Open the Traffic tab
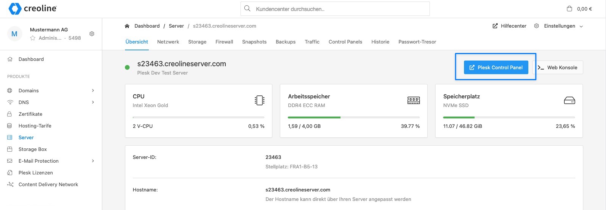Image resolution: width=606 pixels, height=210 pixels. coord(312,42)
